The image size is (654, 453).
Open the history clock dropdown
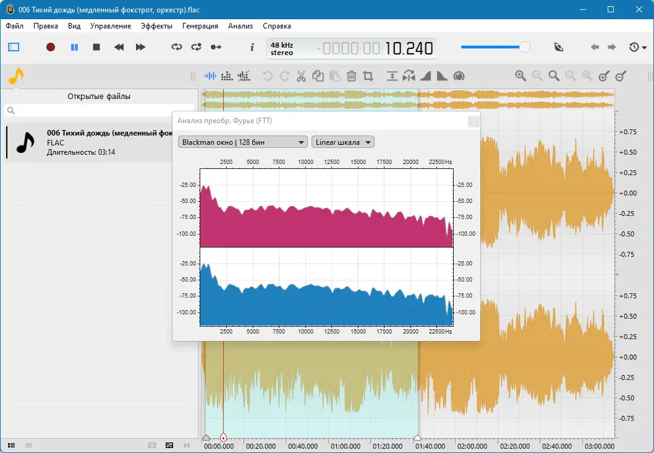[637, 47]
